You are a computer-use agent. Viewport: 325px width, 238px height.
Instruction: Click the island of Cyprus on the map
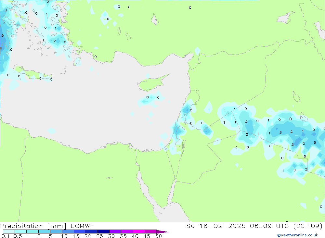(152, 82)
